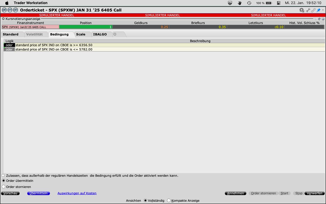Click the refresh icon in quote panel

(319, 19)
